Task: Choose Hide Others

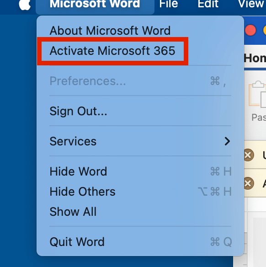Action: point(140,192)
